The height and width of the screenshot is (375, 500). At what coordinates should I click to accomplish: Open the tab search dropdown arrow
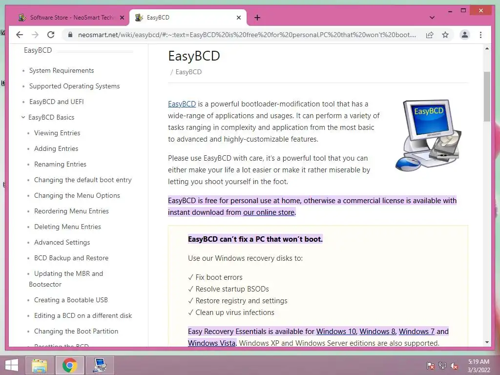click(432, 18)
